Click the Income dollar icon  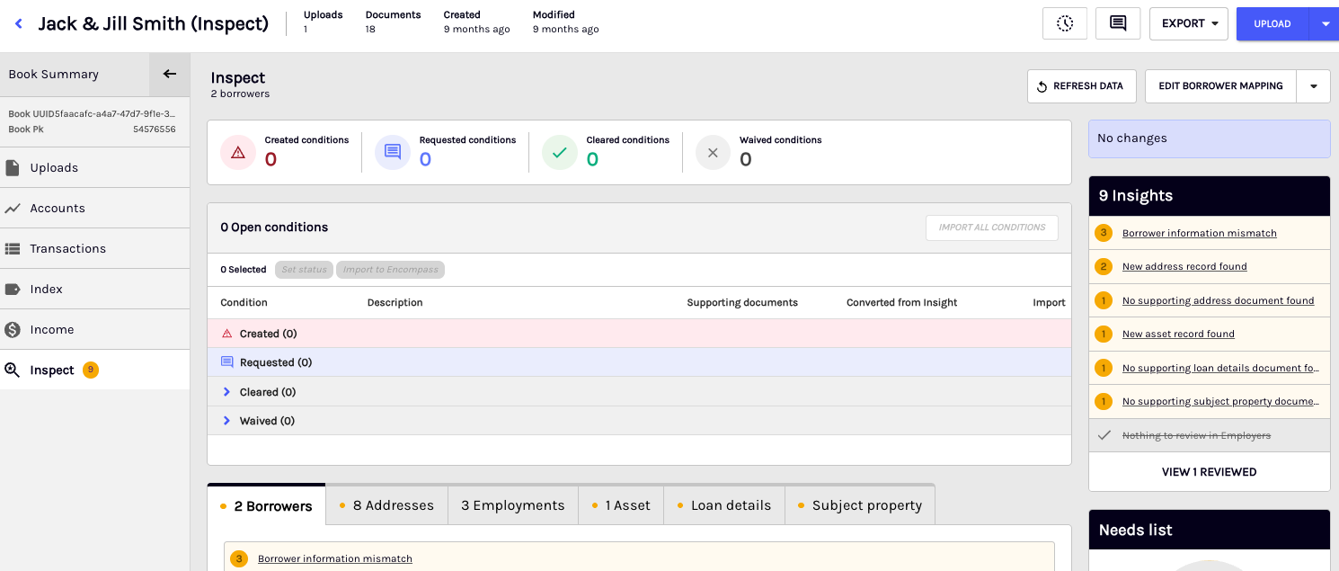pos(13,330)
